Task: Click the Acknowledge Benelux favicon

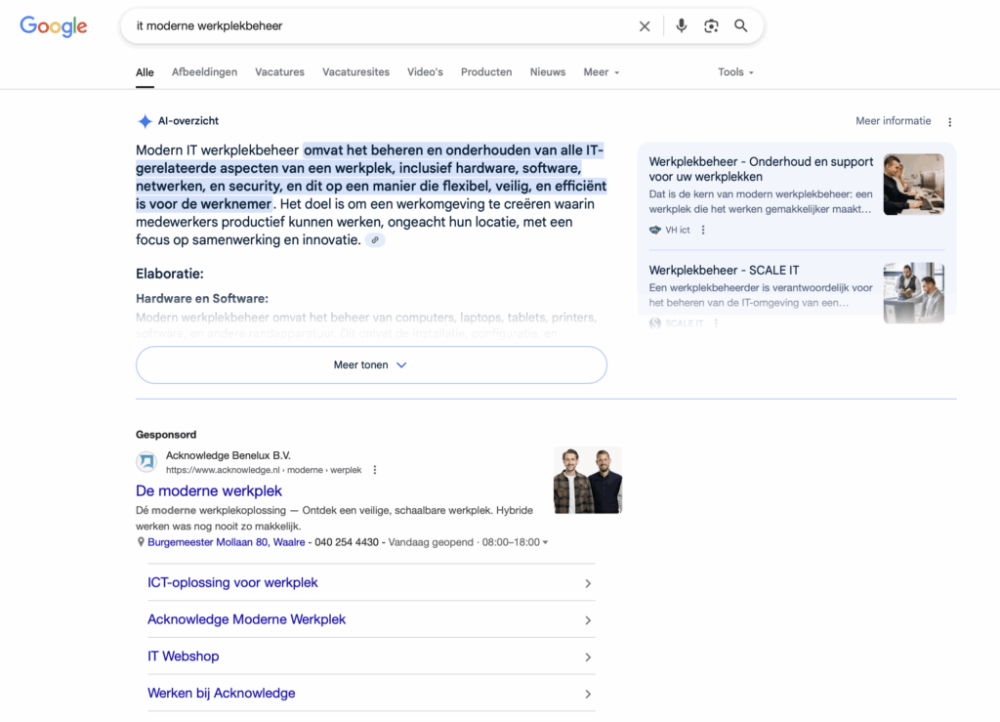Action: click(146, 461)
